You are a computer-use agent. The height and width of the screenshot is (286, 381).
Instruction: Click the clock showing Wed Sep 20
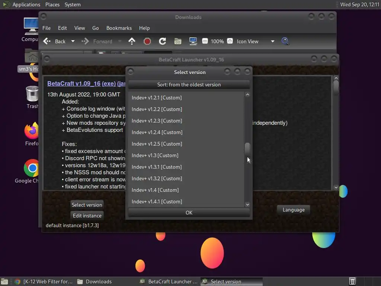(x=360, y=4)
